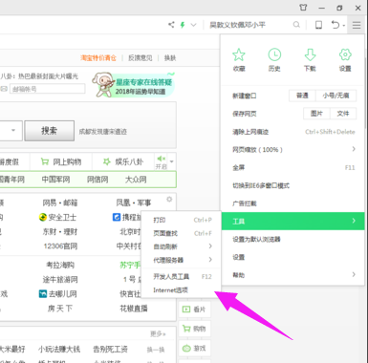This screenshot has width=368, height=363.
Task: Switch to 娱乐八卦 tab
Action: [x=123, y=162]
